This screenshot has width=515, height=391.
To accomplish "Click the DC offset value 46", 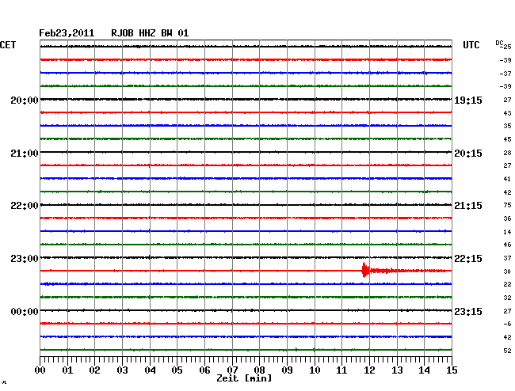I will tap(507, 245).
